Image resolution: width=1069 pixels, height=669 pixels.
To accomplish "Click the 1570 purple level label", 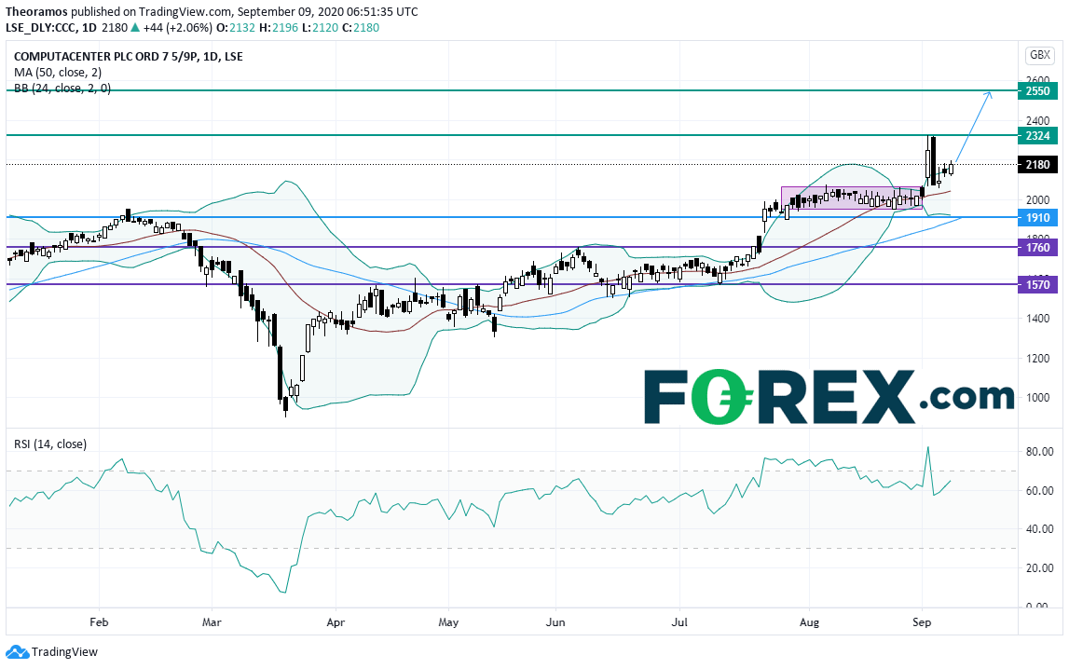I will point(1037,285).
